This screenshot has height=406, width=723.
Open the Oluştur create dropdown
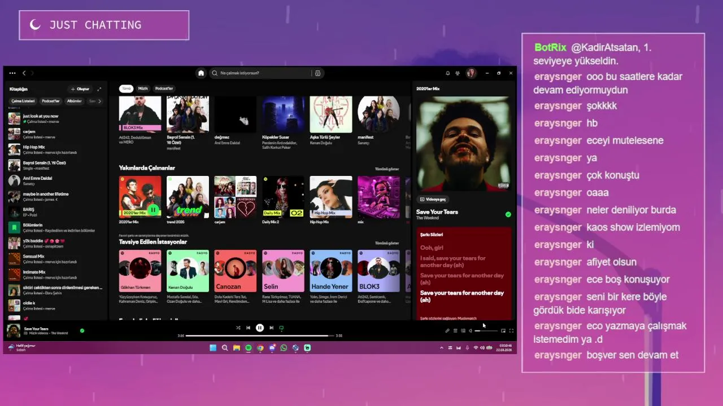(x=80, y=89)
